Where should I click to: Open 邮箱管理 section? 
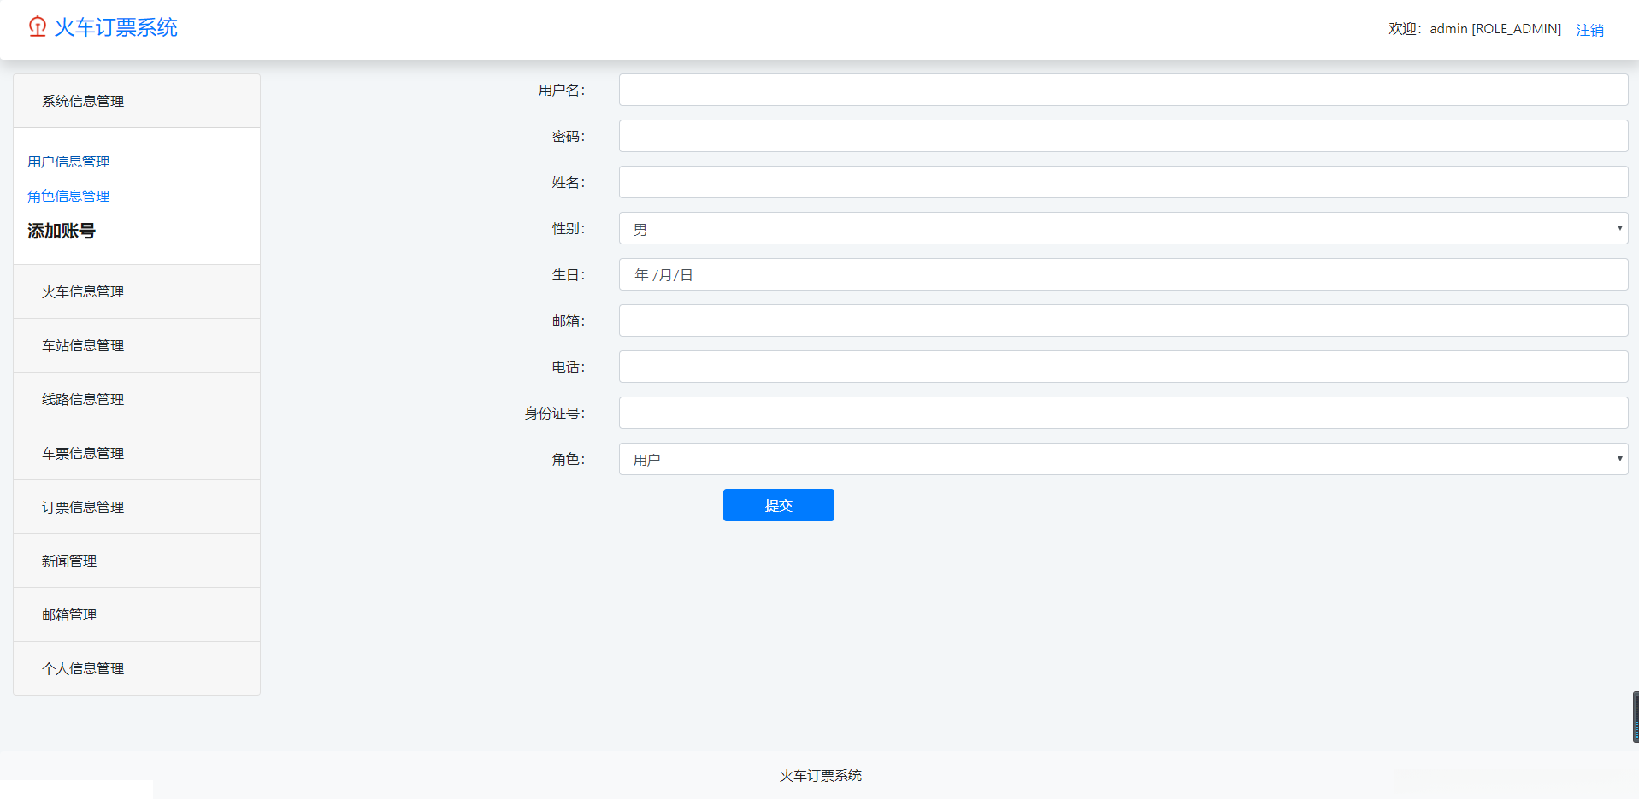pos(69,614)
